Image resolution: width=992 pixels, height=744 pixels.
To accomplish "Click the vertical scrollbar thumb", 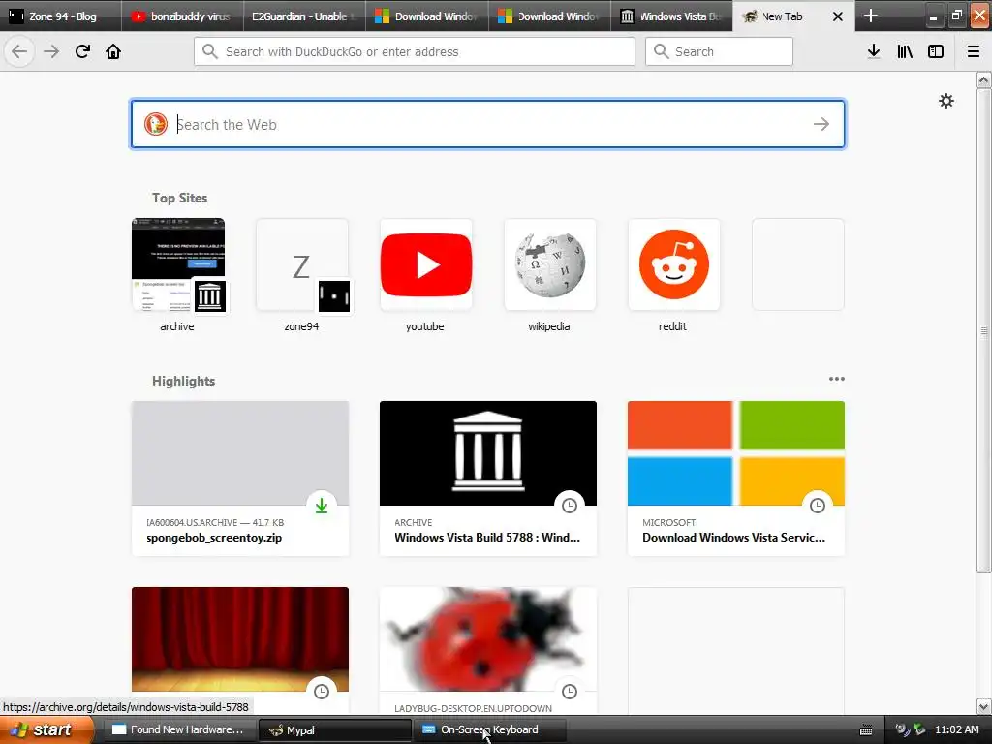I will point(983,330).
